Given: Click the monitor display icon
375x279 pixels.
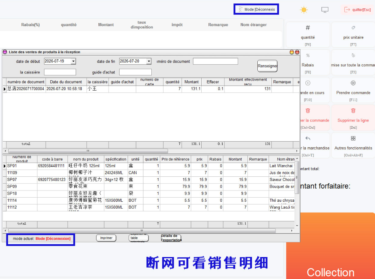Looking at the screenshot, I should coord(325,10).
